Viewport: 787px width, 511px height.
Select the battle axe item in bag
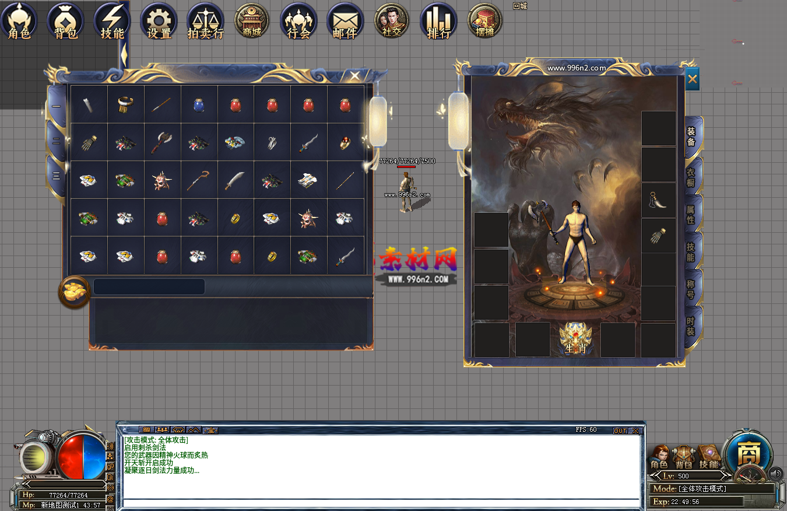pos(162,142)
